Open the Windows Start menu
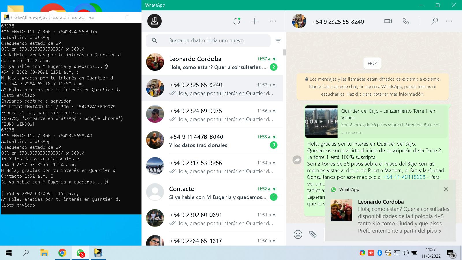Image resolution: width=462 pixels, height=260 pixels. (9, 253)
